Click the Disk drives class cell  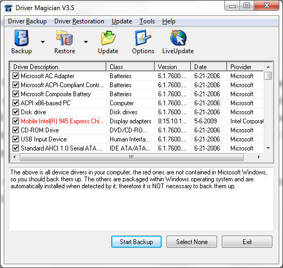pos(123,112)
